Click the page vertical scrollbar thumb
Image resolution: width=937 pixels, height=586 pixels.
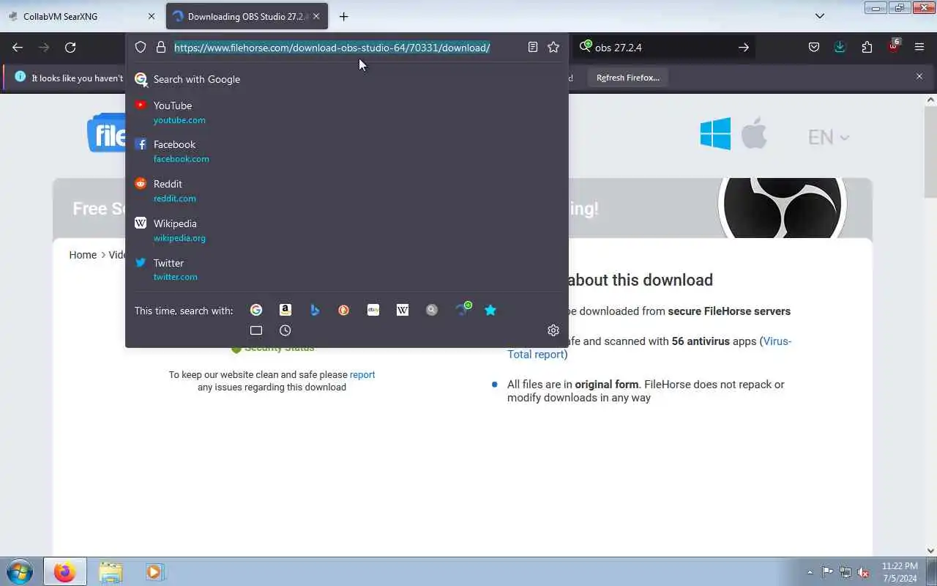930,152
